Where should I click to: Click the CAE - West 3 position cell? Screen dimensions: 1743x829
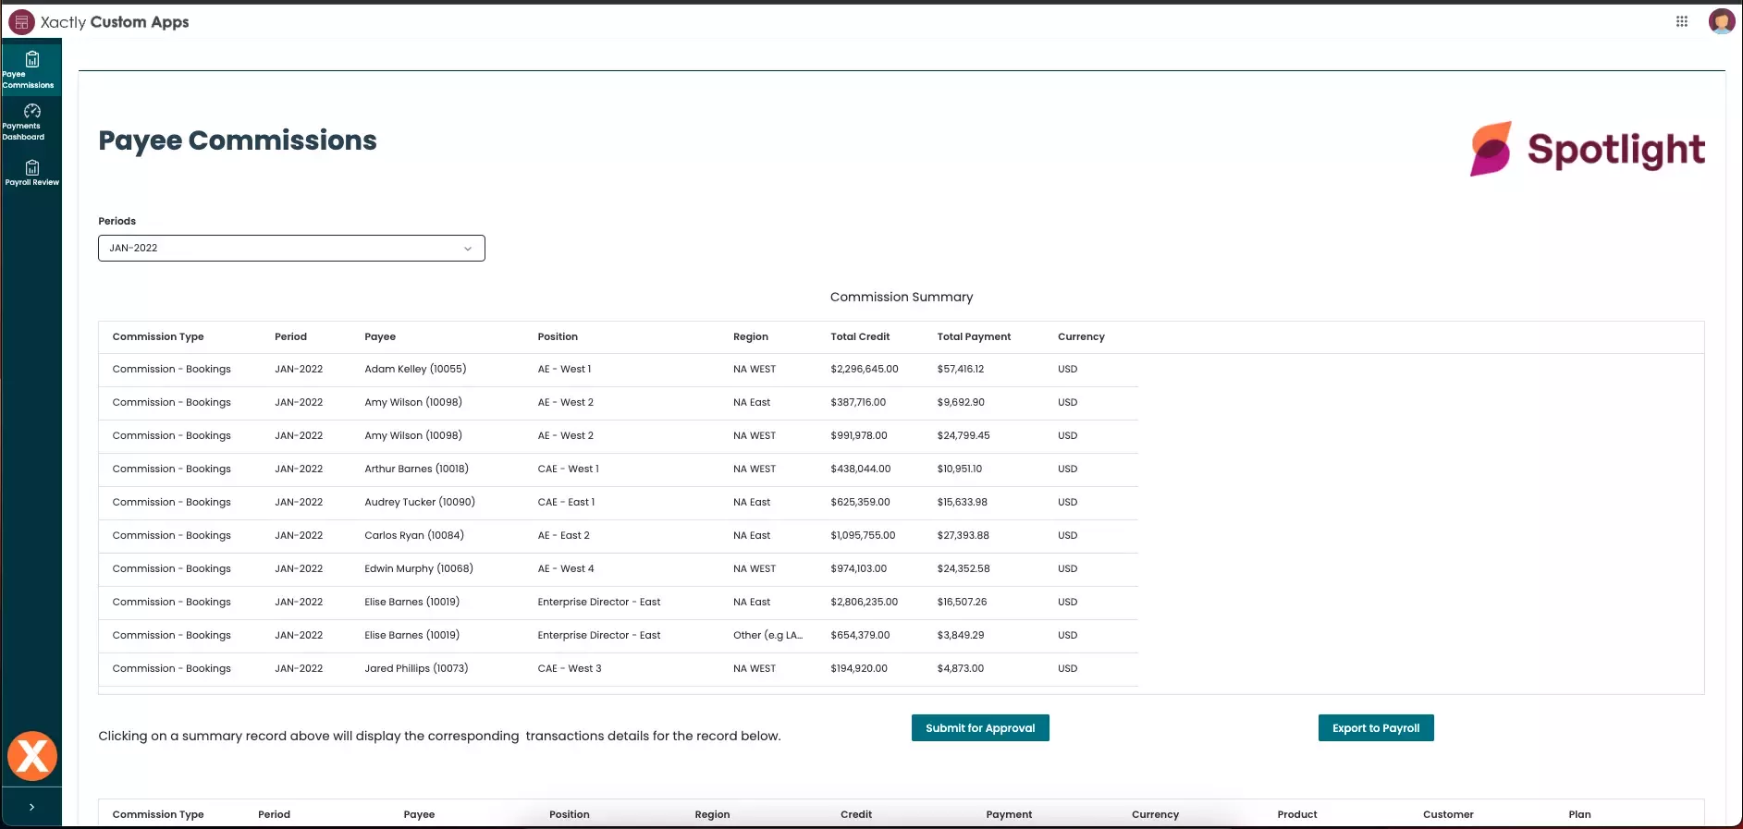[x=570, y=668]
